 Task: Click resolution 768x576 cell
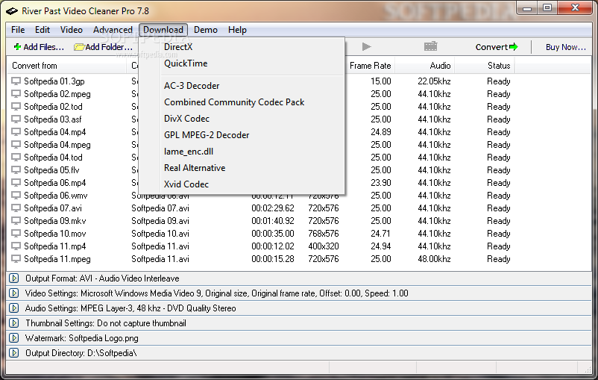[324, 234]
